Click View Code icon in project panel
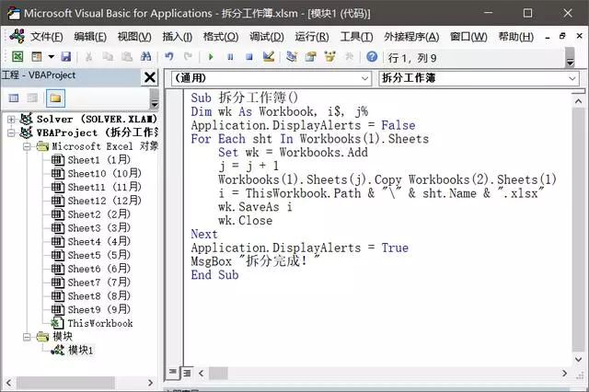 tap(14, 98)
